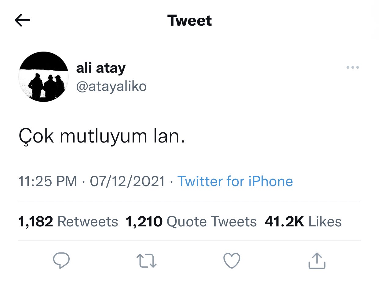Open the ali atay display name
The width and height of the screenshot is (379, 285).
101,68
